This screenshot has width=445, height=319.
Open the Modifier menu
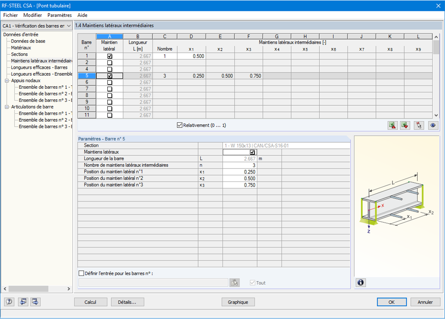pyautogui.click(x=33, y=15)
